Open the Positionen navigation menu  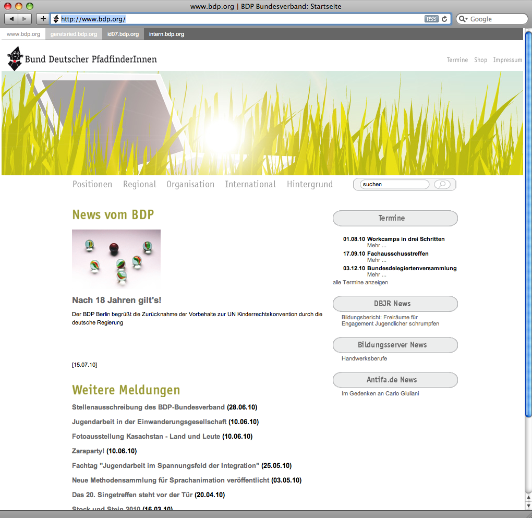pos(92,184)
